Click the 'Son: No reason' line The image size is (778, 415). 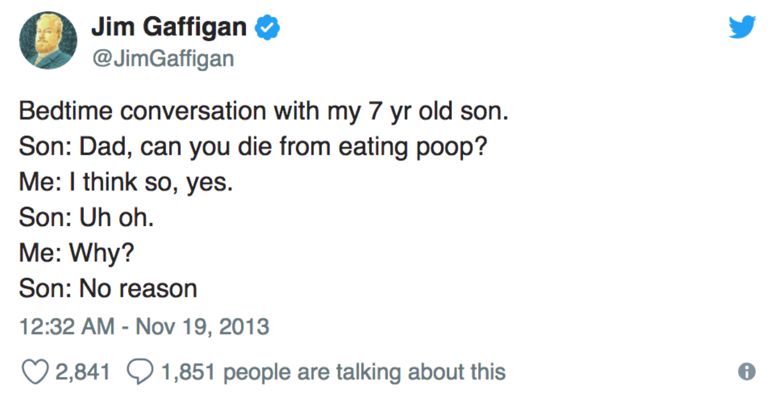[108, 289]
